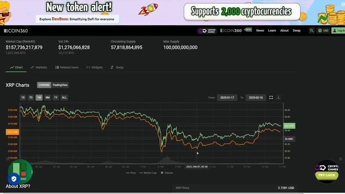Set chart range to 6M
Image resolution: width=345 pixels, height=194 pixels.
[47, 98]
